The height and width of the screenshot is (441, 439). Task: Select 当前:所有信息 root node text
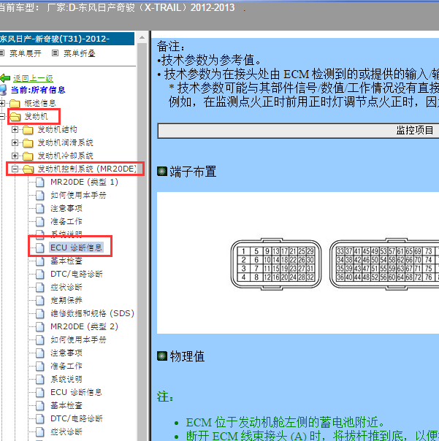(x=38, y=90)
